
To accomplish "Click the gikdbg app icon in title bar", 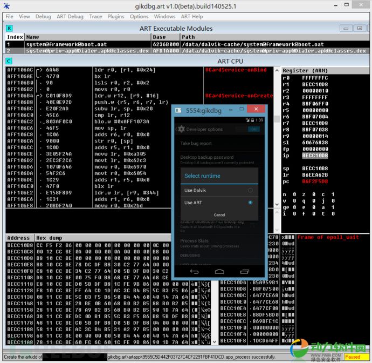I will pos(6,6).
